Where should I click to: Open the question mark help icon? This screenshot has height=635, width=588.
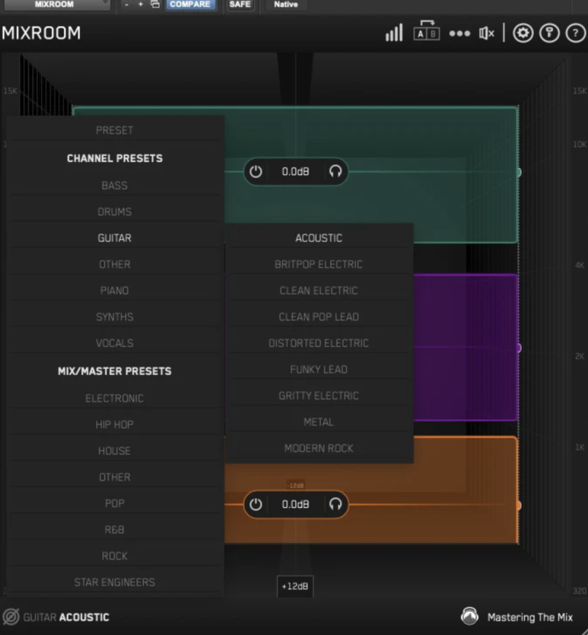pyautogui.click(x=575, y=33)
